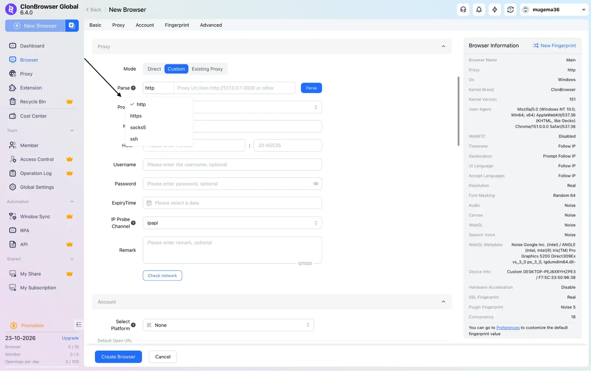
Task: Collapse the sidebar with the toggle icon
Action: 78,325
